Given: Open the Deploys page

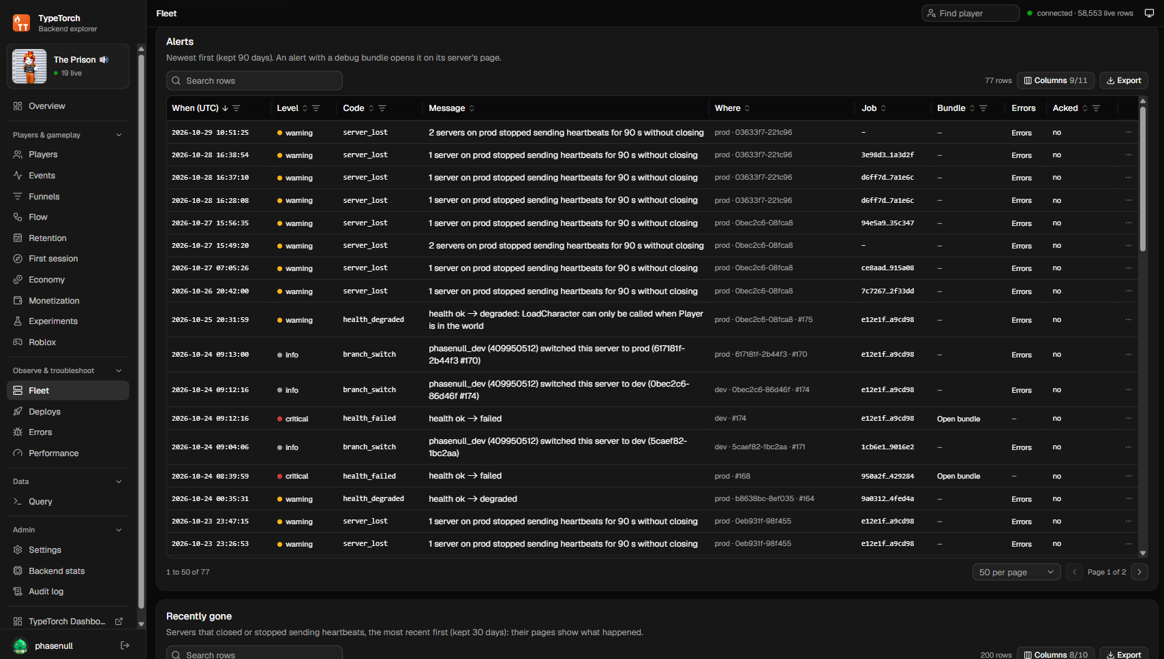Looking at the screenshot, I should [68, 412].
